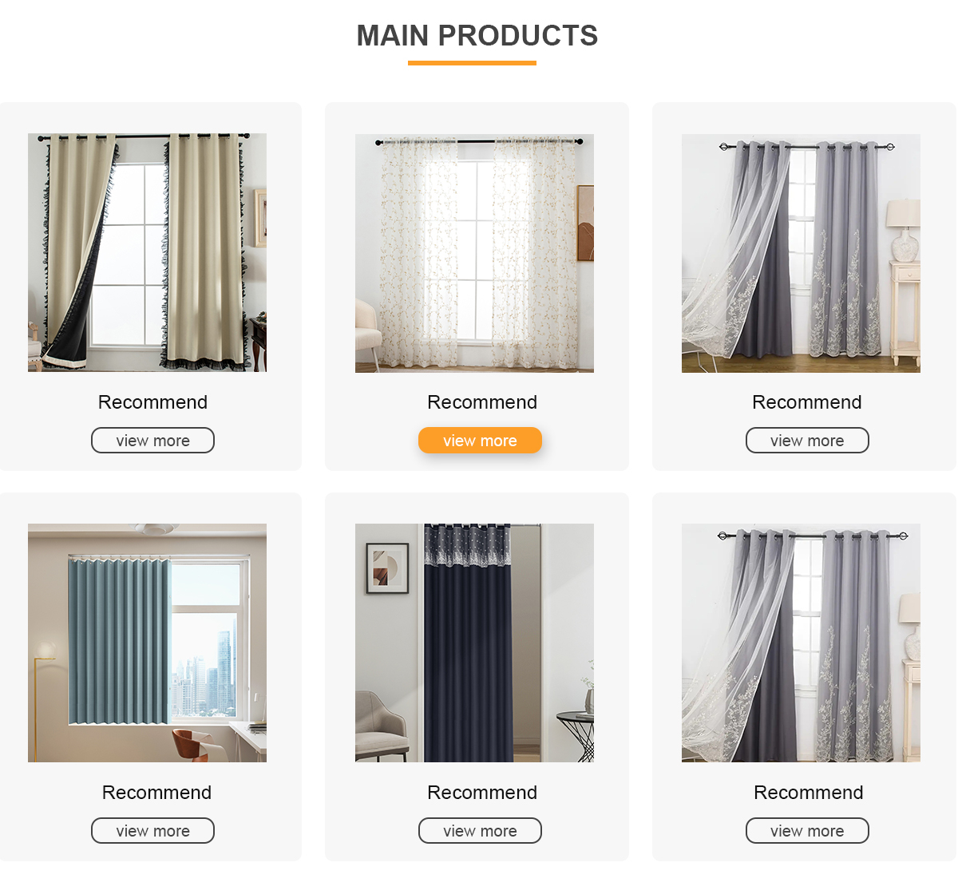
Task: Select Recommend label under top grey curtain
Action: [807, 402]
